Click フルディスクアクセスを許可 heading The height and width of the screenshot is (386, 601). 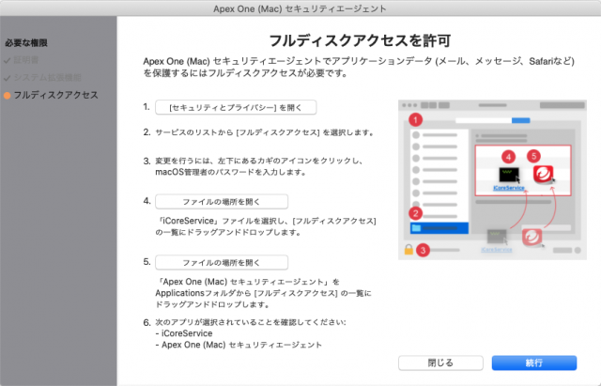360,40
